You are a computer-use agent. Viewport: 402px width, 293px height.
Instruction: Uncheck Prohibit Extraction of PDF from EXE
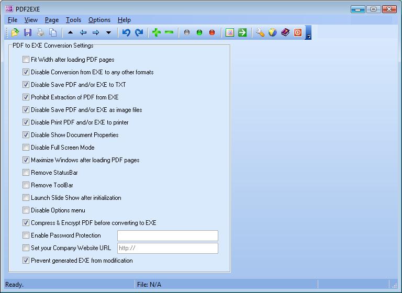tap(26, 97)
